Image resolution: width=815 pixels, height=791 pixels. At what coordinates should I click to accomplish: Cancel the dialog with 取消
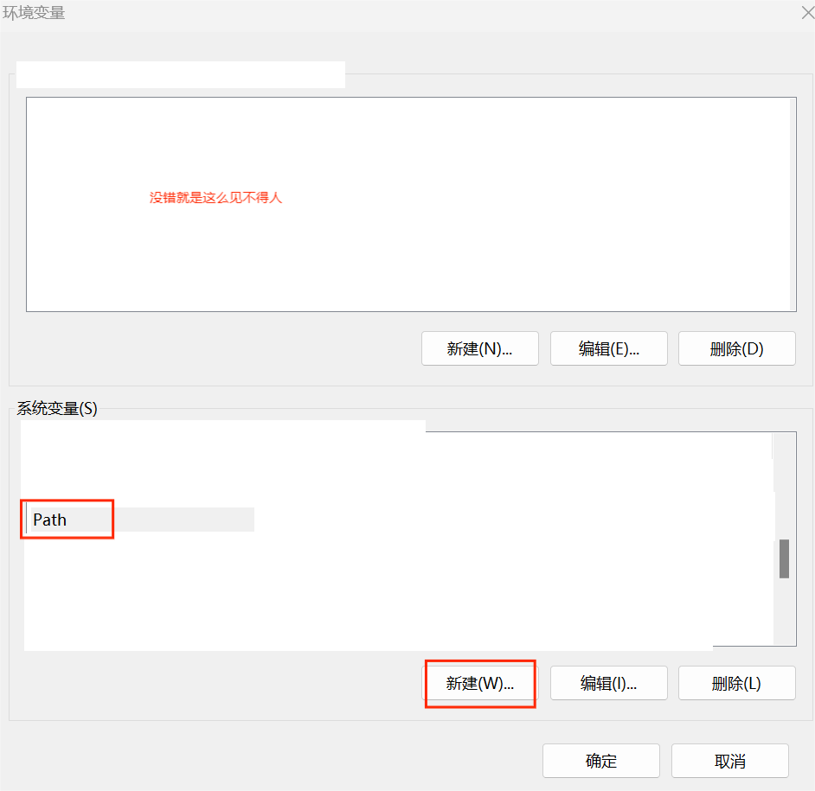[x=729, y=761]
